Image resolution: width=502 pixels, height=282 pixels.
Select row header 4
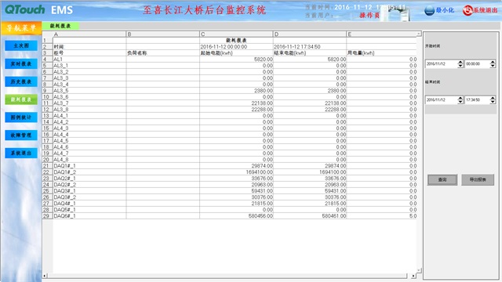tap(47, 60)
